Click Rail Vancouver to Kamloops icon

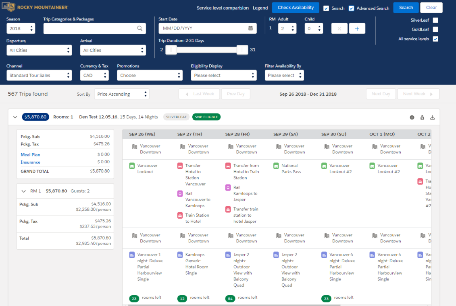[180, 193]
